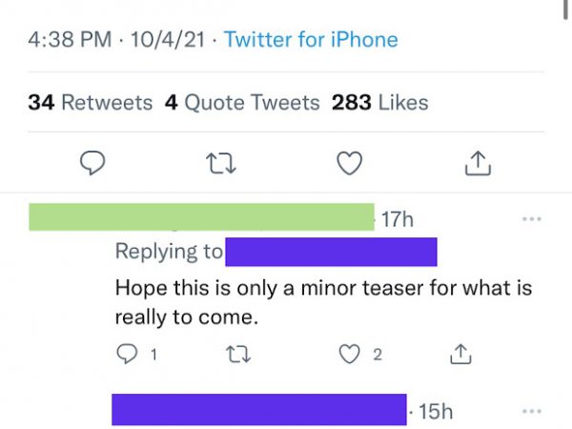572x429 pixels.
Task: Open the 'Twitter for iPhone' source link
Action: pyautogui.click(x=311, y=39)
